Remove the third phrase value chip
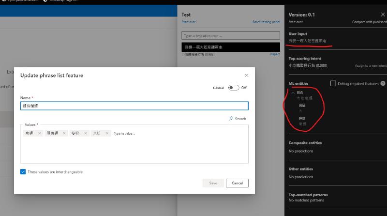Screen dimensions: 387x216 pyautogui.click(x=86, y=133)
